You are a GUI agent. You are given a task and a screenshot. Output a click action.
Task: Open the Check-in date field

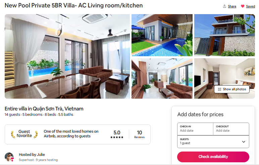point(195,129)
